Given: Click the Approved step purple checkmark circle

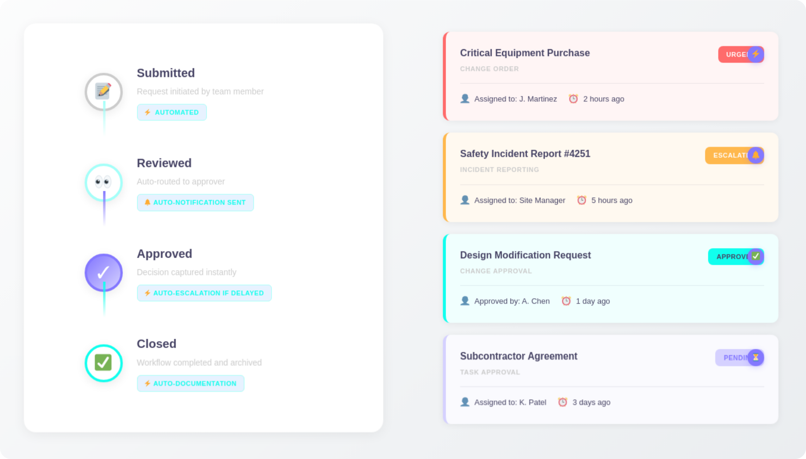Looking at the screenshot, I should tap(104, 272).
